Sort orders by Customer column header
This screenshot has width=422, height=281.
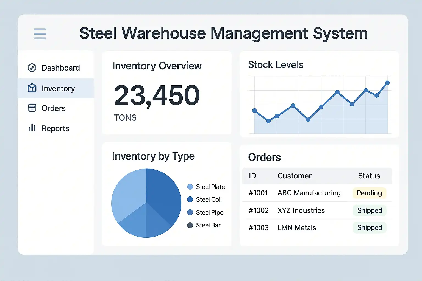click(x=295, y=176)
